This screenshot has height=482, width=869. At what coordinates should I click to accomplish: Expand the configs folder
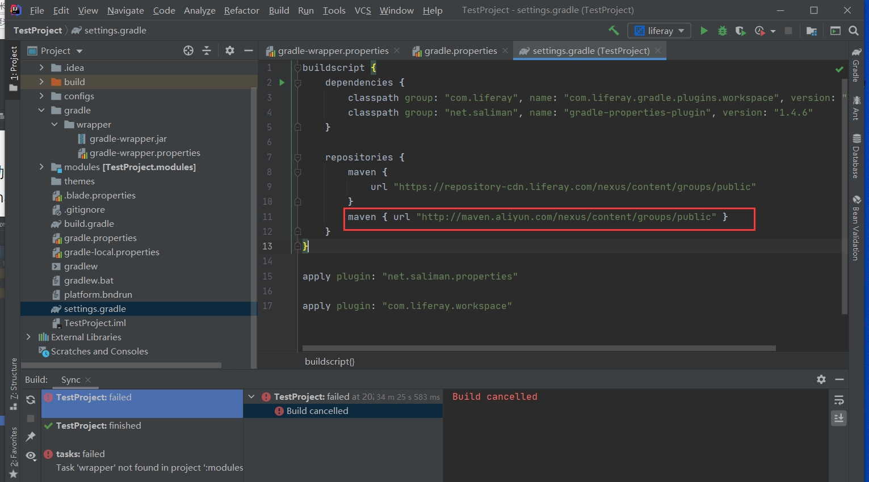[x=41, y=96]
